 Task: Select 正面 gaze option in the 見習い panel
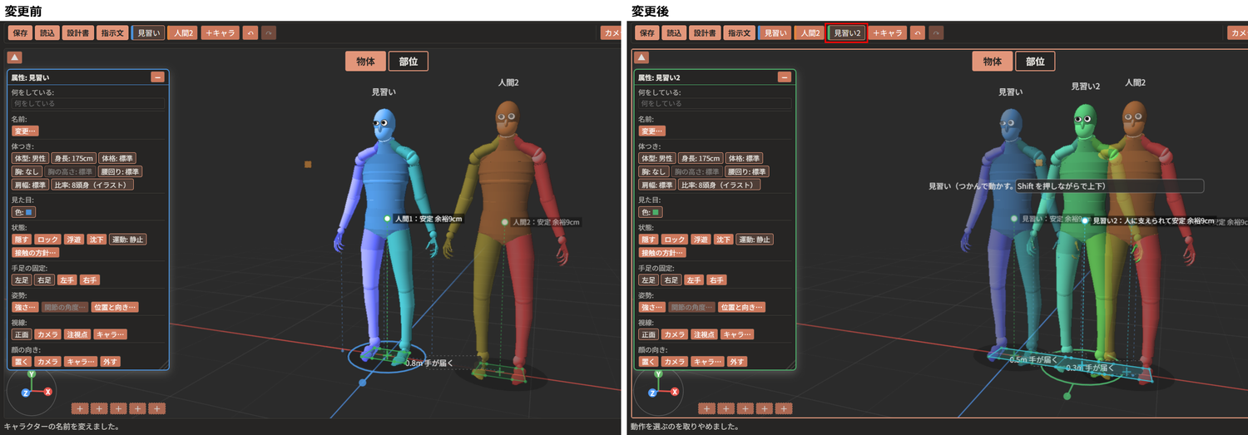point(21,334)
